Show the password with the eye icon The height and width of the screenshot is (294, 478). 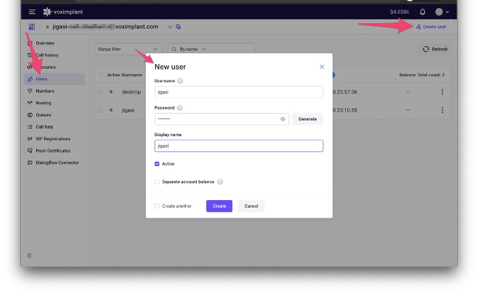pyautogui.click(x=283, y=119)
